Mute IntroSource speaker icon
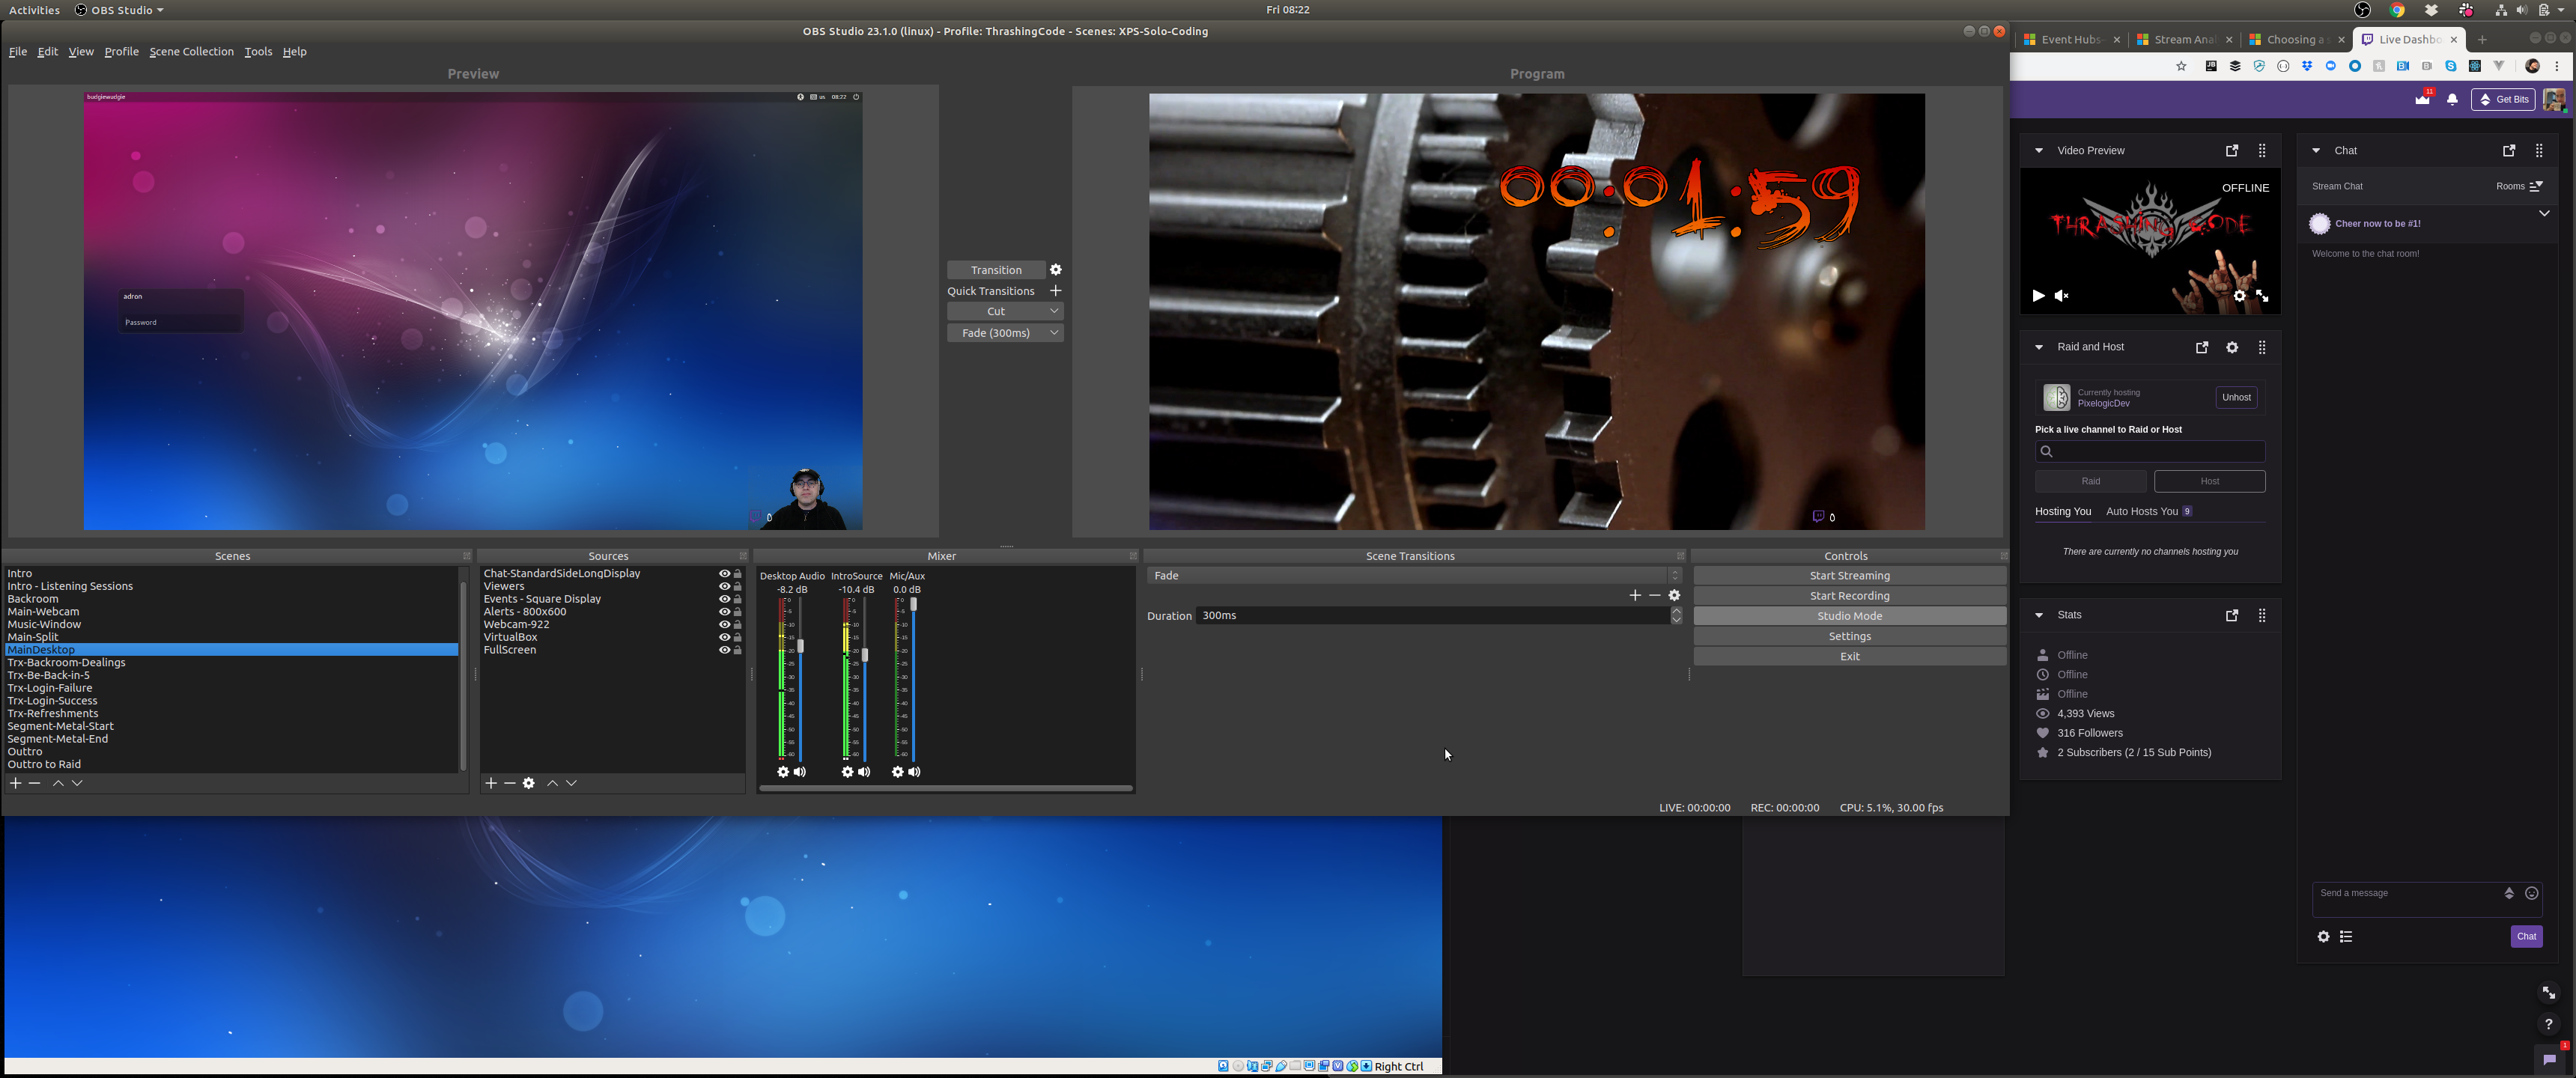This screenshot has height=1078, width=2576. point(864,772)
